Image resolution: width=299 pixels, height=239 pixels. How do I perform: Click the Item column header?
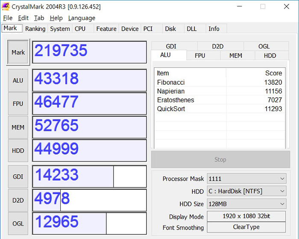coord(191,73)
